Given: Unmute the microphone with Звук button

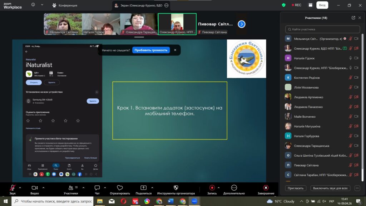Looking at the screenshot, I should [x=13, y=188].
